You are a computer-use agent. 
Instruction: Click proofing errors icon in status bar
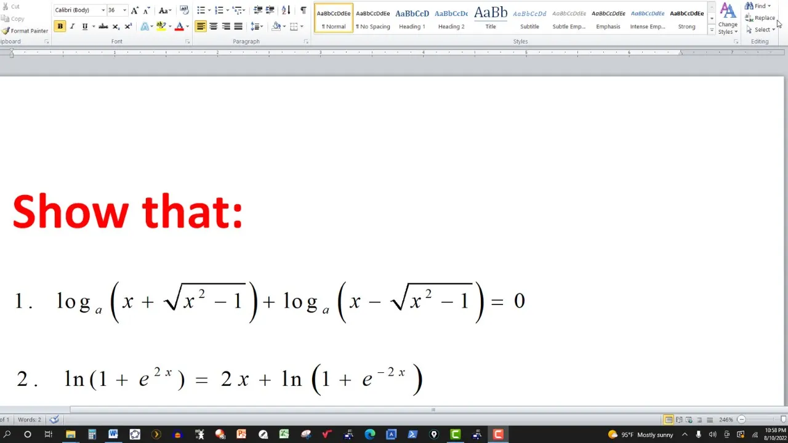tap(54, 420)
